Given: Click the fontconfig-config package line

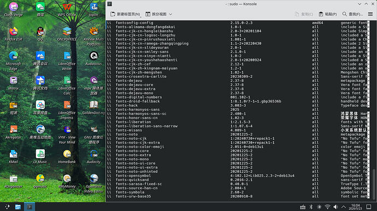Looking at the screenshot, I should 134,23.
